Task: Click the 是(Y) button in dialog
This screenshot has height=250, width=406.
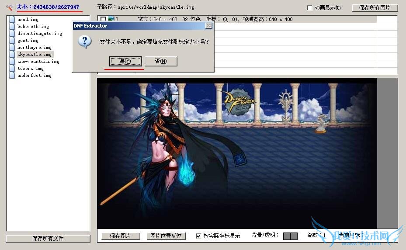Action: [x=125, y=61]
